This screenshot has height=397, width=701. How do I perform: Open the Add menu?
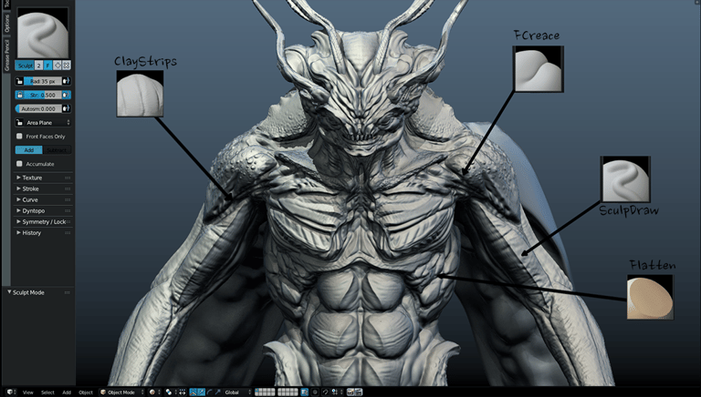[67, 392]
